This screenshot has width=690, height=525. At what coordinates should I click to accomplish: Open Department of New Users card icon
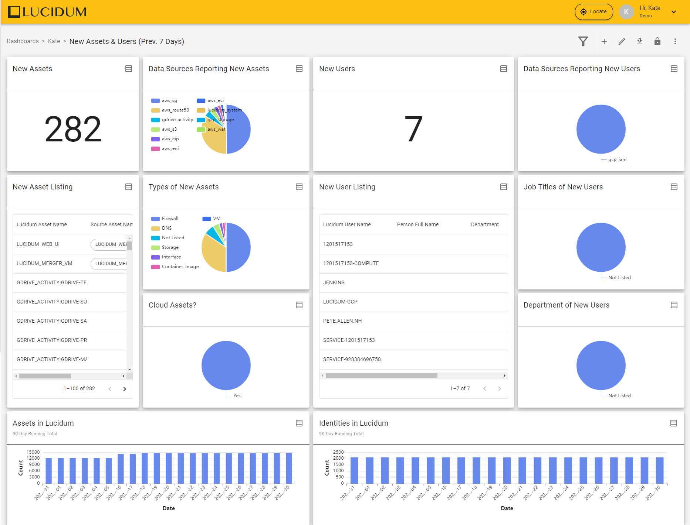click(x=674, y=305)
